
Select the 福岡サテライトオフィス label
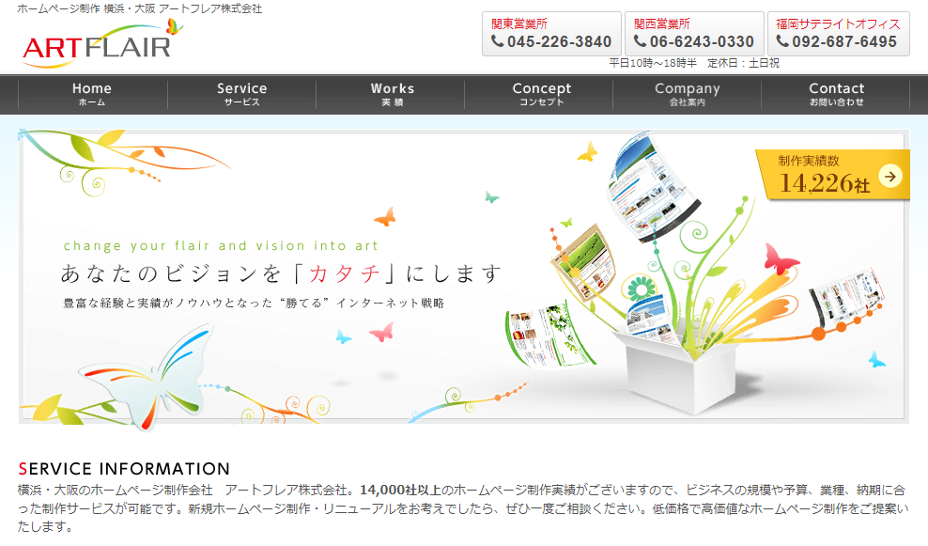(838, 23)
